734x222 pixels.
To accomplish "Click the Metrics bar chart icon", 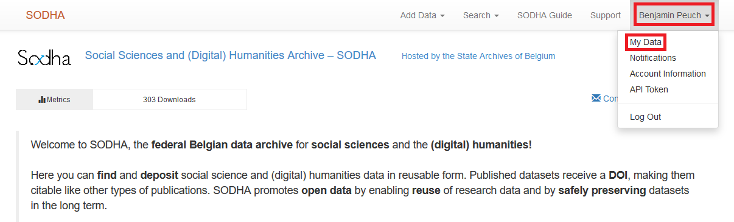I will point(42,100).
